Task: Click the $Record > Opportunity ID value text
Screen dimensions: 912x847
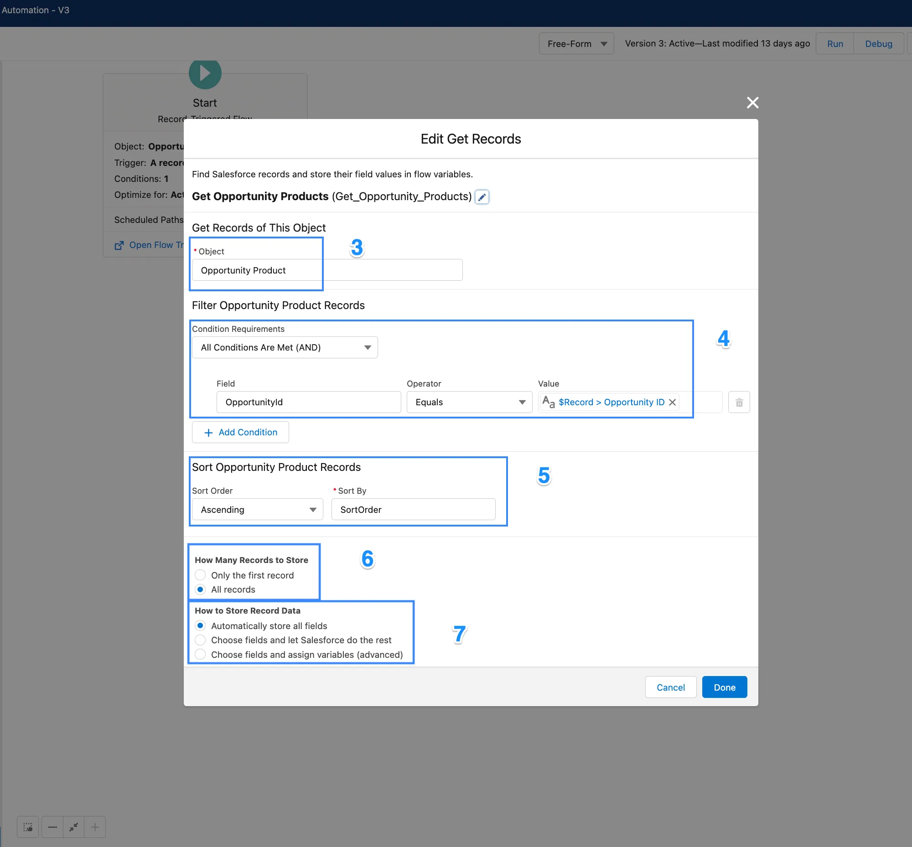Action: click(x=611, y=403)
